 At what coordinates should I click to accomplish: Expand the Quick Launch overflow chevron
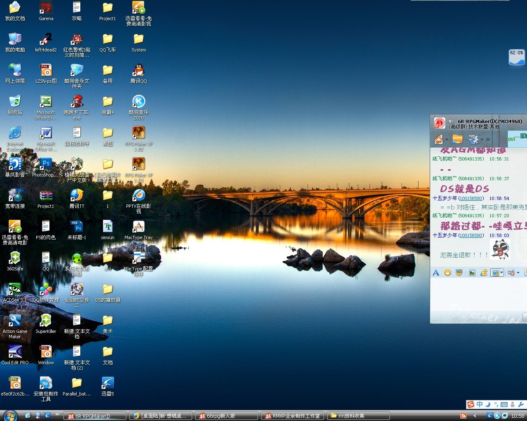pos(57,414)
